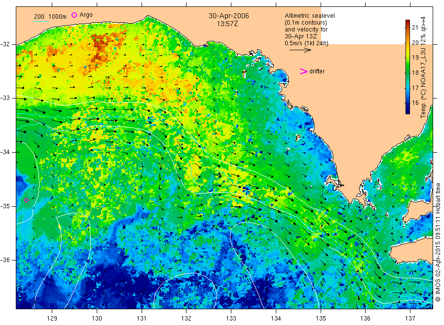Click the magenta drifter arrow legend symbol

coord(303,71)
